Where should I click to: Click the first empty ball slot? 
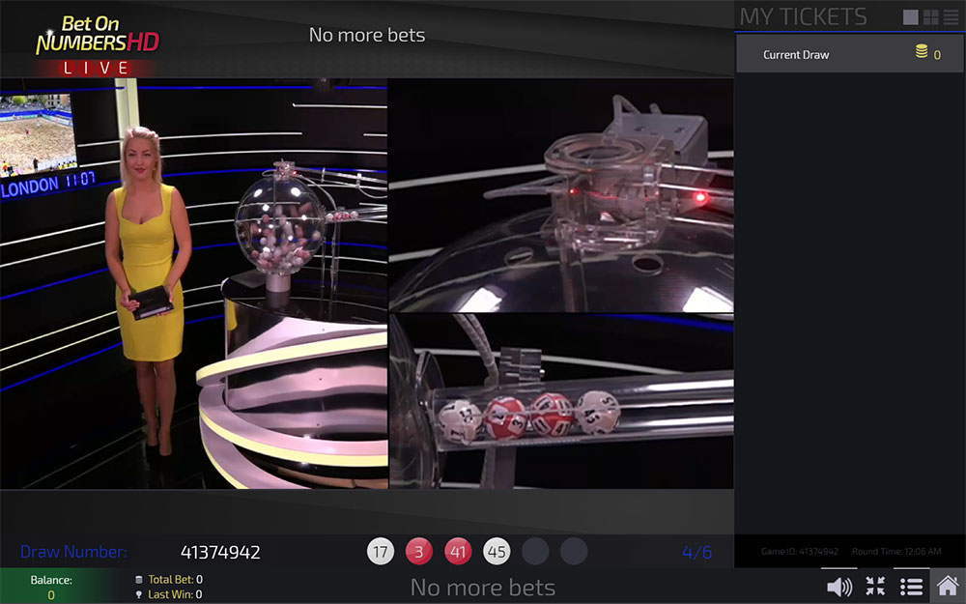pos(535,552)
